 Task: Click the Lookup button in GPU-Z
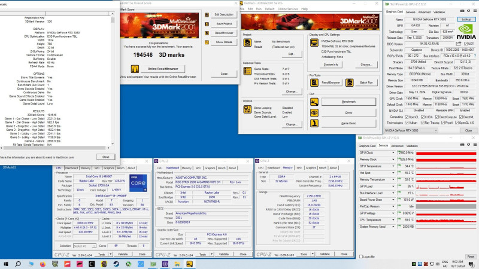(466, 19)
